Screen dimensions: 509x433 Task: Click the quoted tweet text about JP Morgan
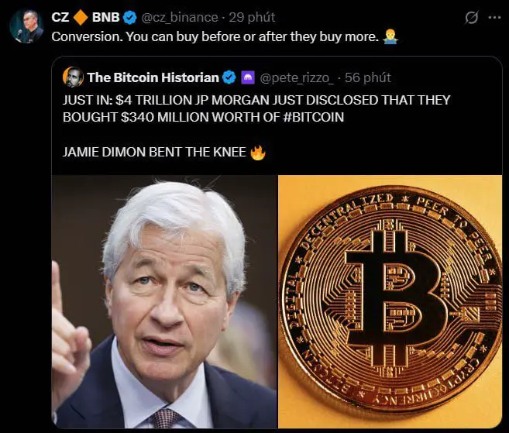click(x=256, y=108)
